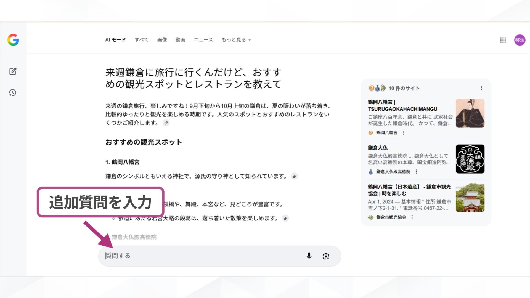Open the three-dot menu on the sites panel
The image size is (530, 298).
click(x=481, y=88)
